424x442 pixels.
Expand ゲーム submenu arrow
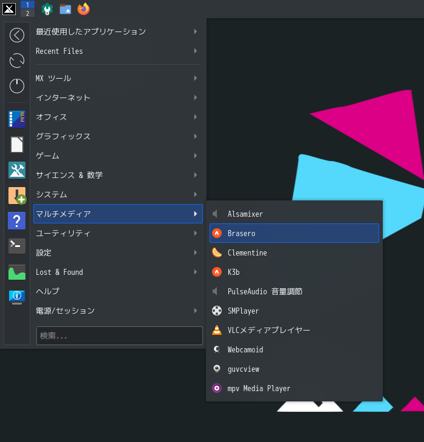click(196, 156)
